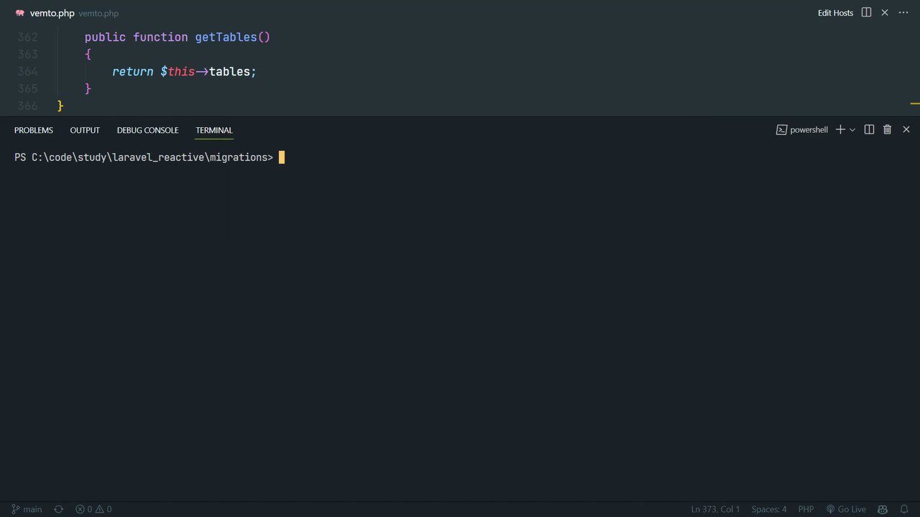Open the OUTPUT panel tab

[84, 130]
